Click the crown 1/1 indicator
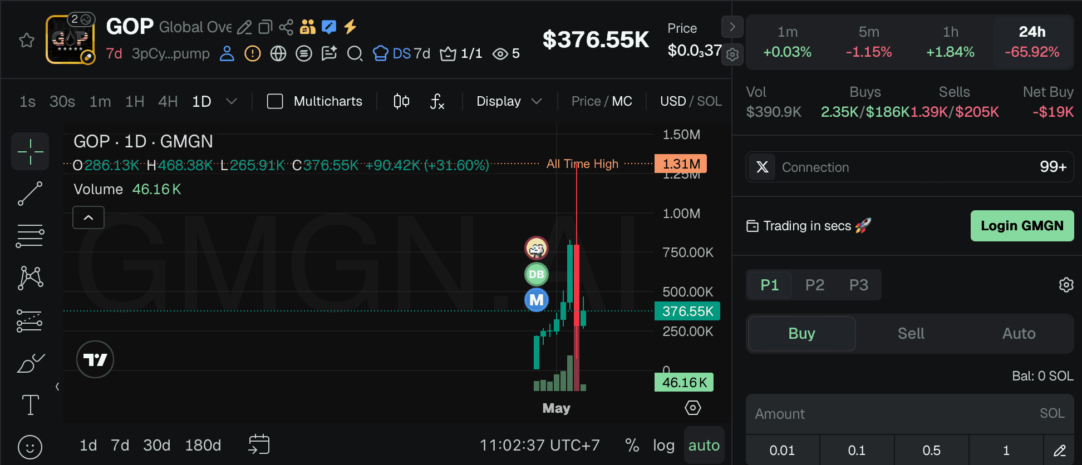The width and height of the screenshot is (1082, 465). tap(461, 53)
